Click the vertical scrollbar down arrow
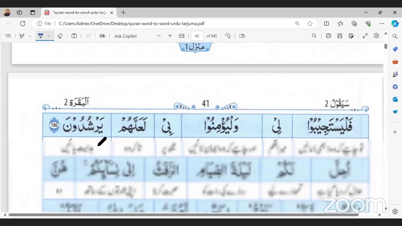Screen dimensions: 402x226 (x=386, y=209)
